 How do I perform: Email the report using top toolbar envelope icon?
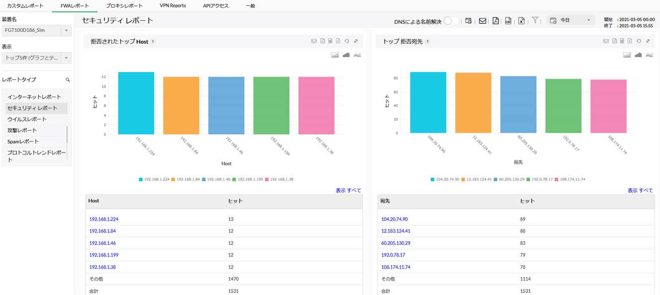click(482, 21)
